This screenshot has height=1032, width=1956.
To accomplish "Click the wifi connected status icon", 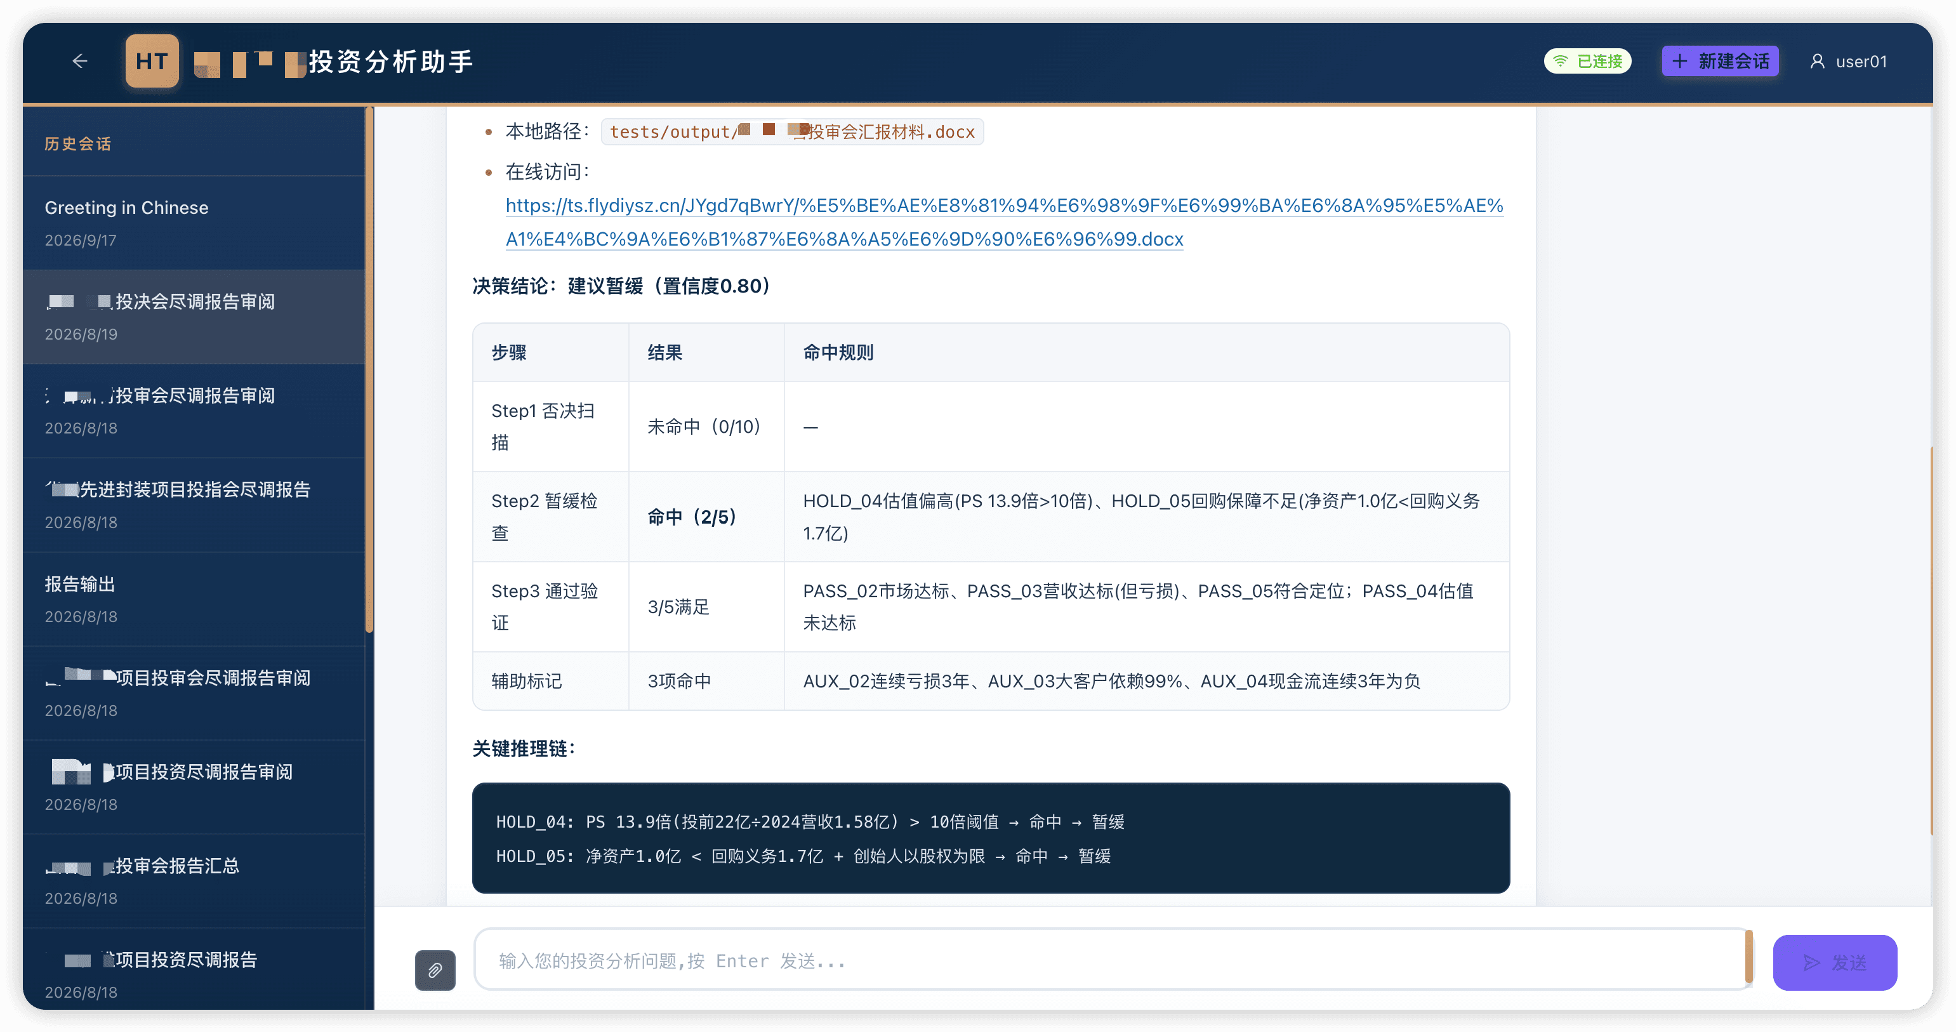I will (x=1561, y=61).
